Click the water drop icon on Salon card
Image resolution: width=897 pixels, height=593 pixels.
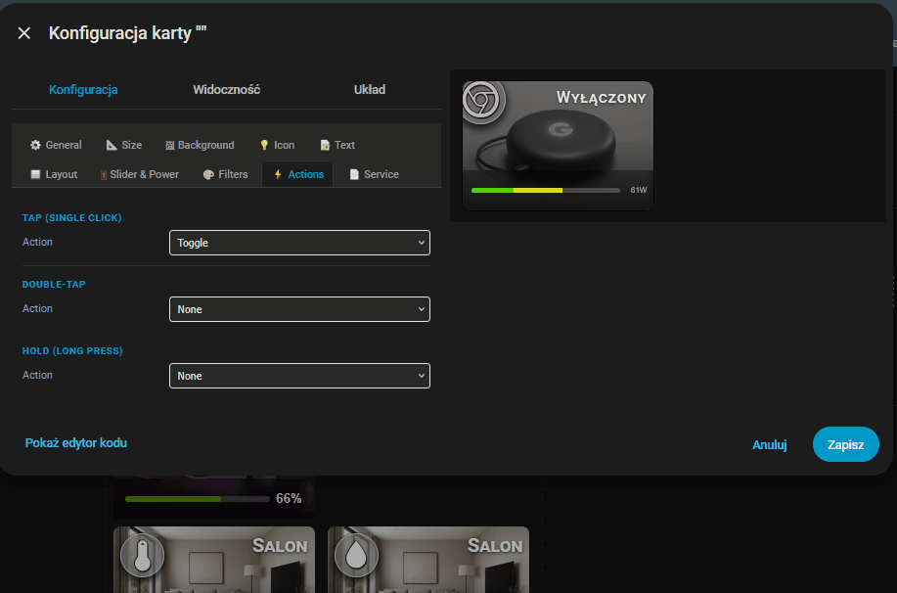(356, 555)
